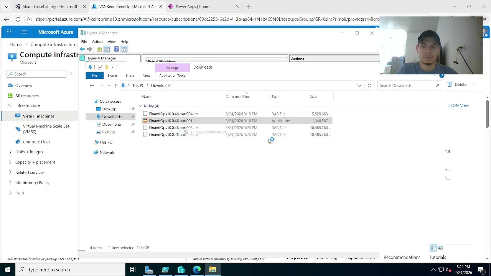This screenshot has height=276, width=491.
Task: Open a new browser tab
Action: pyautogui.click(x=249, y=7)
